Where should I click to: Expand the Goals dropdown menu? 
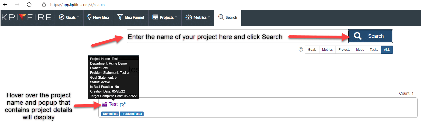(x=69, y=17)
